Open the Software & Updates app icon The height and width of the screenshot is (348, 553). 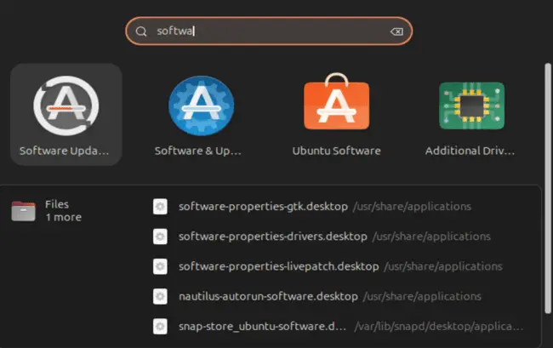click(201, 106)
